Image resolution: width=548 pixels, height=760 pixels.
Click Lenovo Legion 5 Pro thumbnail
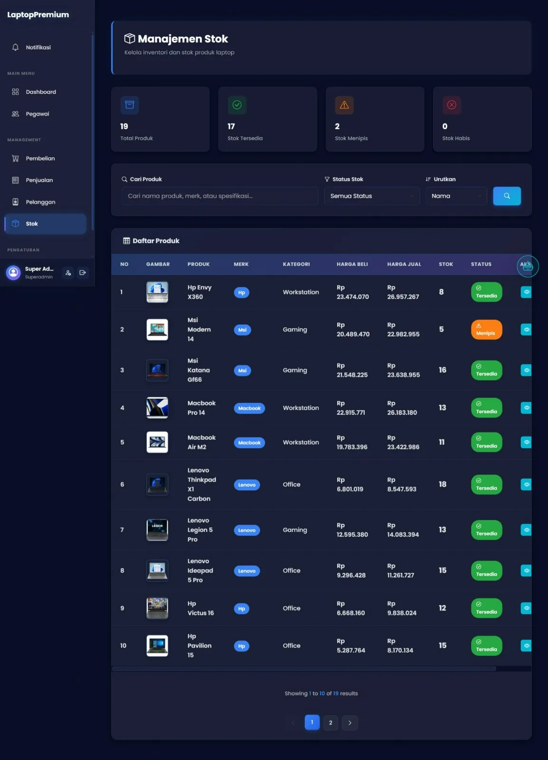click(x=157, y=530)
